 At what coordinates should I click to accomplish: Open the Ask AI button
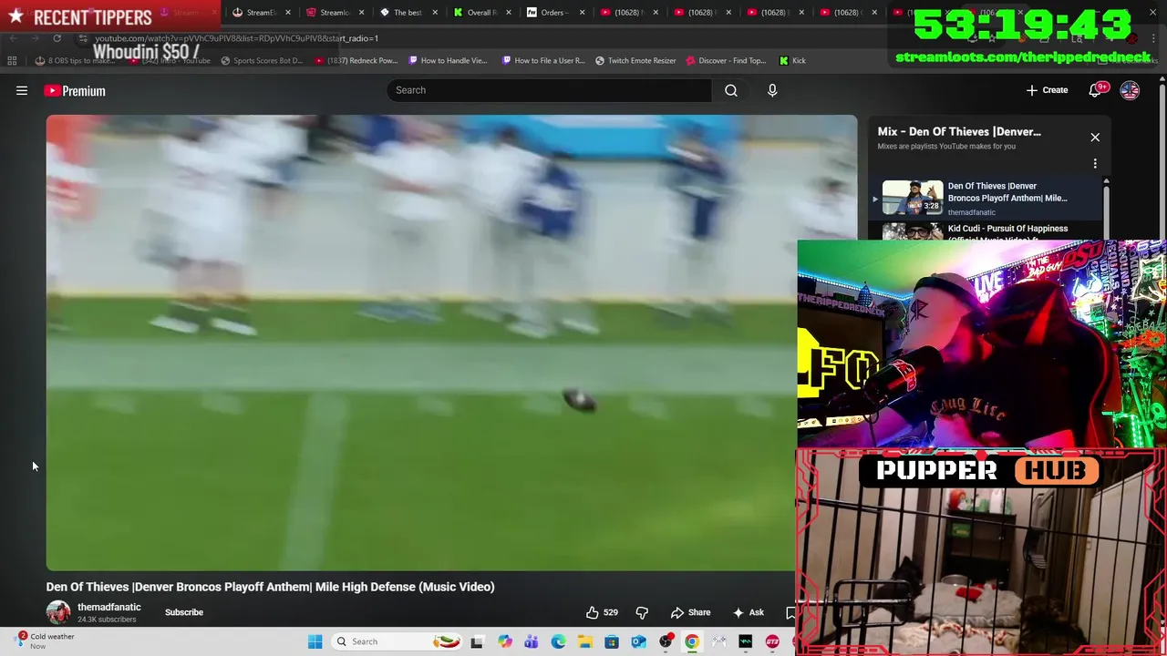pos(749,612)
